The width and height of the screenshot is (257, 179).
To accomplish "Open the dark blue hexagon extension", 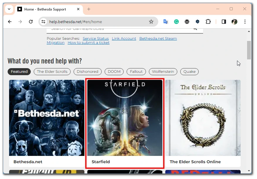I will (x=198, y=22).
